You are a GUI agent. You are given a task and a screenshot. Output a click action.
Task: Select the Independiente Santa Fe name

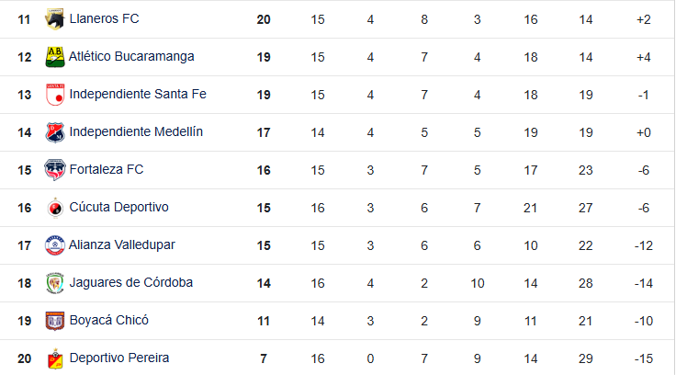click(x=138, y=95)
